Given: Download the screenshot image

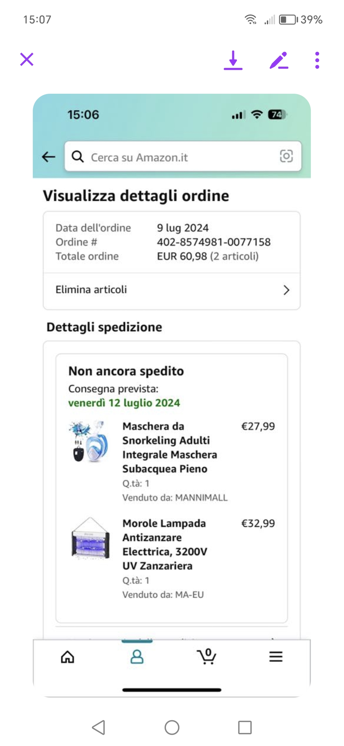Looking at the screenshot, I should pos(233,60).
